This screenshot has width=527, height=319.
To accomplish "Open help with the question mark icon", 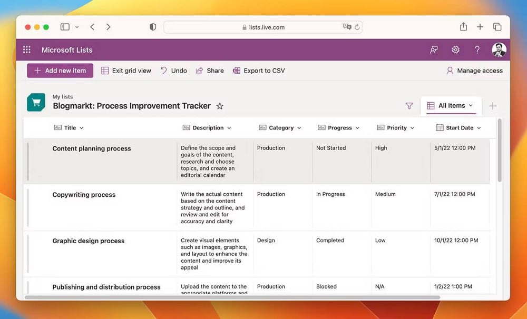I will point(477,49).
